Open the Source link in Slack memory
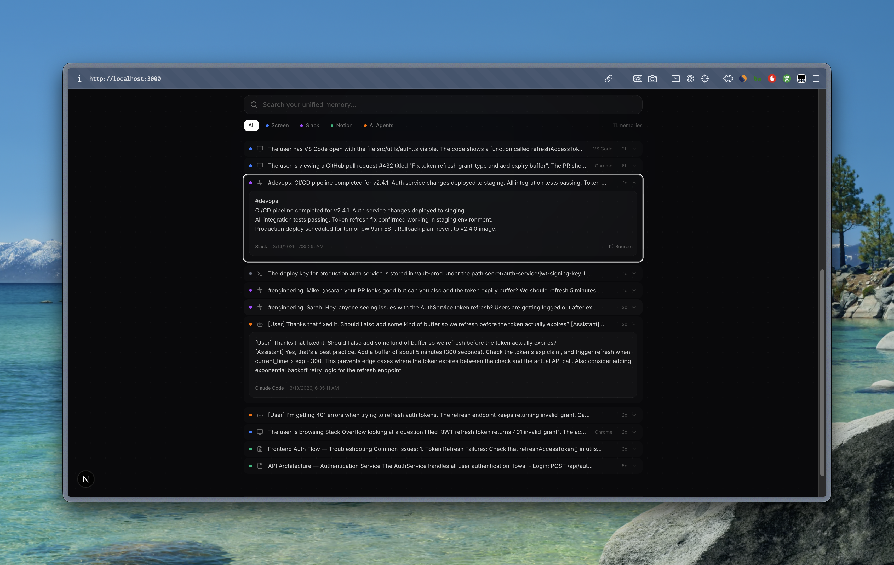Screen dimensions: 894x565 coord(620,247)
